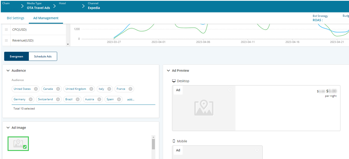The width and height of the screenshot is (349, 159).
Task: Click metrics list scroll-down arrow
Action: click(68, 44)
